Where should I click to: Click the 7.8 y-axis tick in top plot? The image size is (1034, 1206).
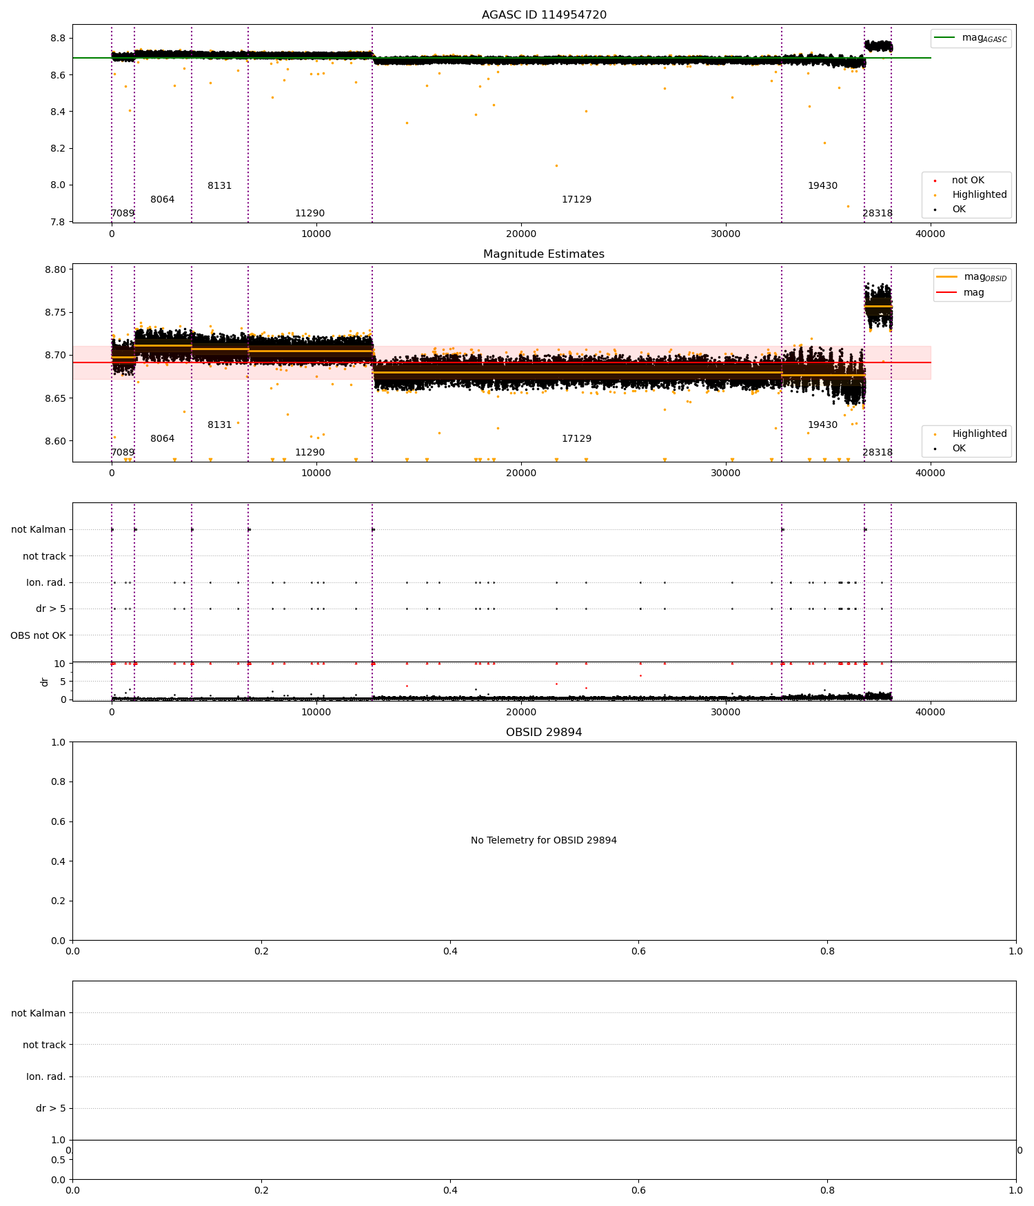57,222
